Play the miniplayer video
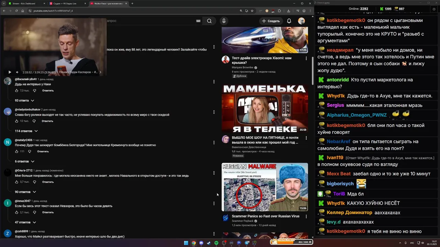 (10, 72)
